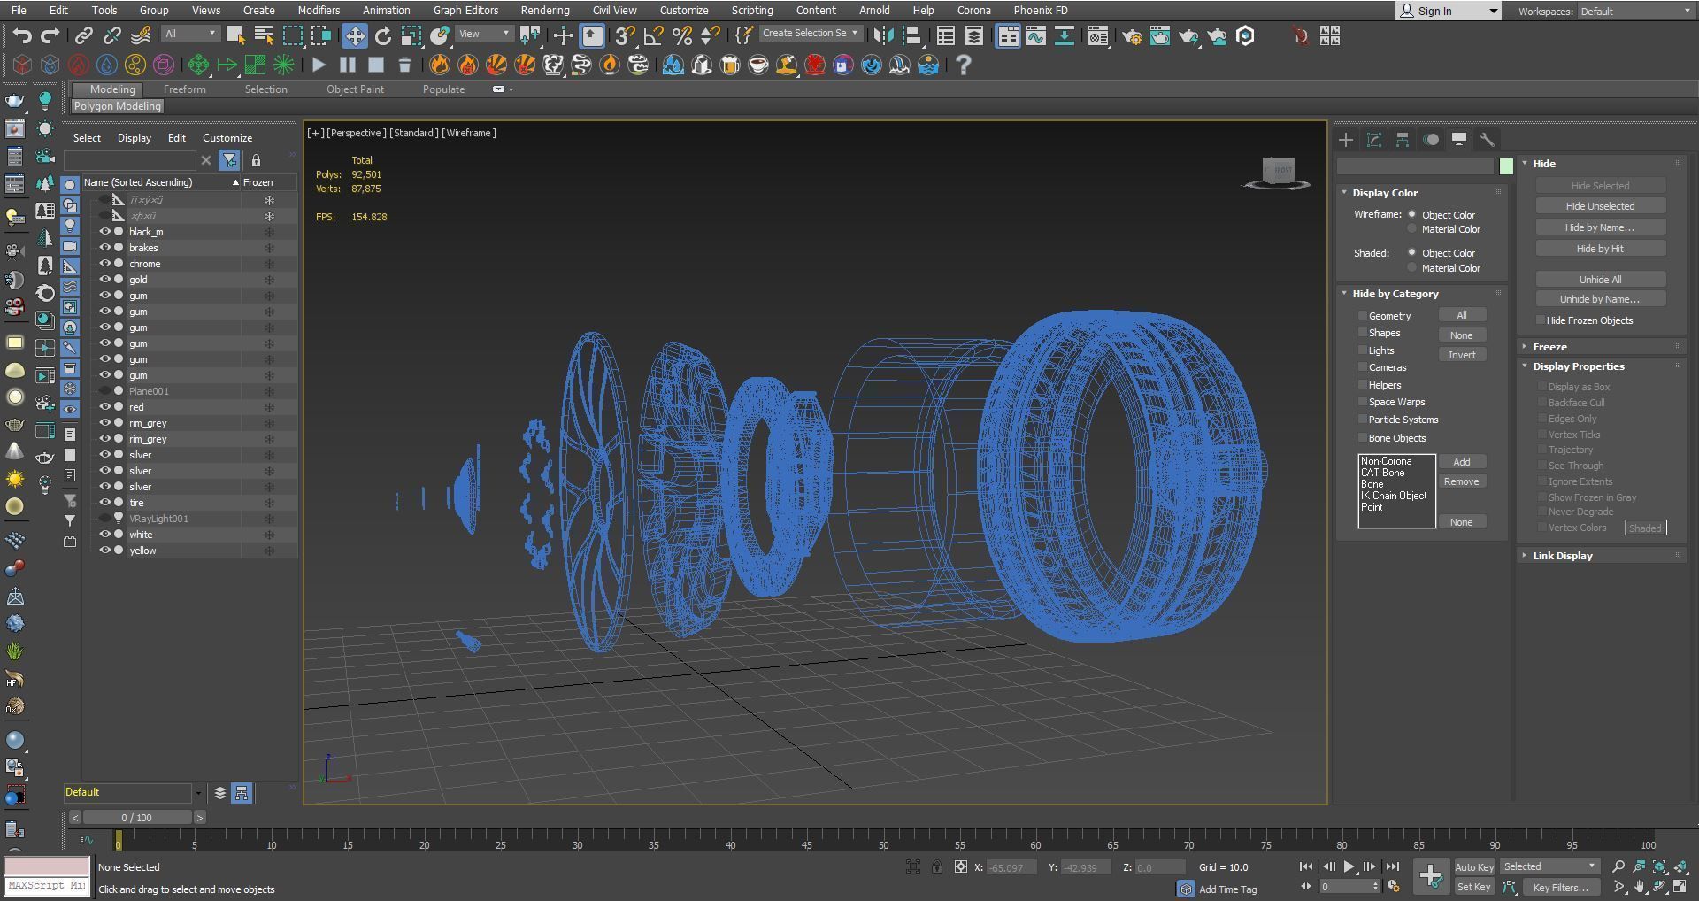Toggle the Geometry hide category checkbox

point(1363,315)
